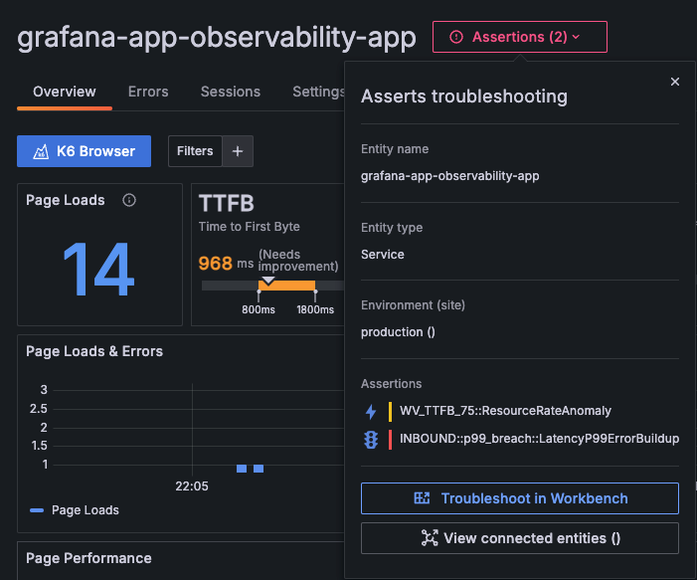Open WV_TTFB_75::ResourceRateAnomaly assertion
This screenshot has height=580, width=697.
[505, 411]
